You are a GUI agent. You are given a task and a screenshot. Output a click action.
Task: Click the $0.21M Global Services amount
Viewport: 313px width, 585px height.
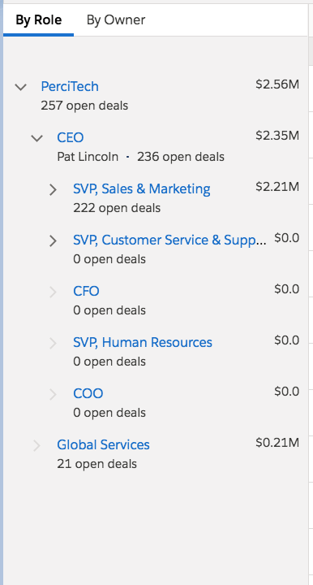[277, 443]
